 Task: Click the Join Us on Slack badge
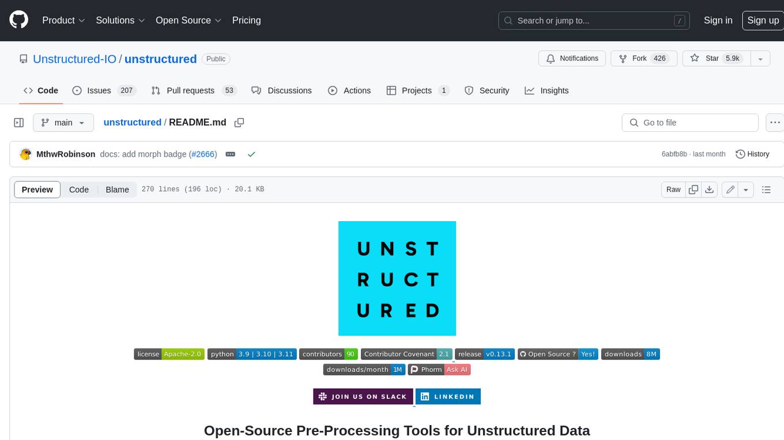tap(363, 396)
